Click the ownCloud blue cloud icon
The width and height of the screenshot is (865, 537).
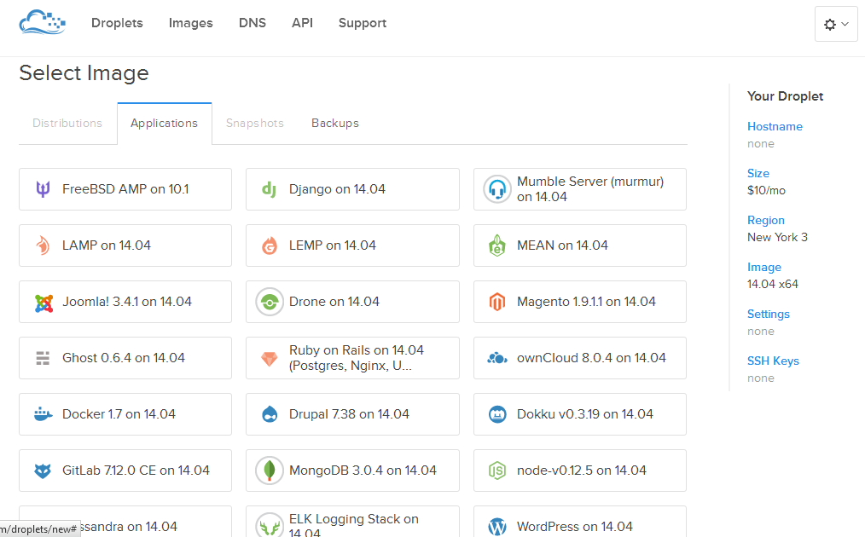(x=497, y=358)
